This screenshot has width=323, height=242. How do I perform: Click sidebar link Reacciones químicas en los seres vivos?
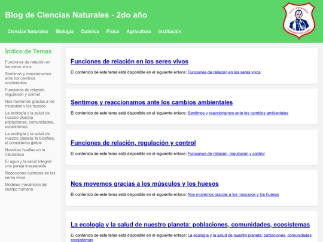pos(30,175)
